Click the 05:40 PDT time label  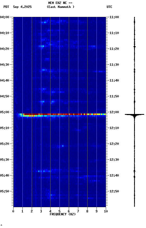(4, 175)
